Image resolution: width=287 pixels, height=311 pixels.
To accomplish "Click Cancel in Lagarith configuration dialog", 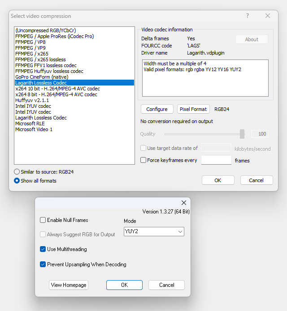I will pos(166,285).
